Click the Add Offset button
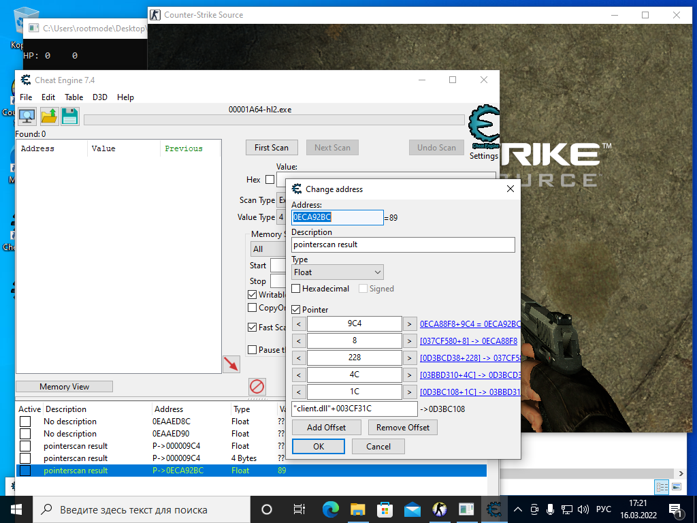The width and height of the screenshot is (697, 523). [x=326, y=428]
